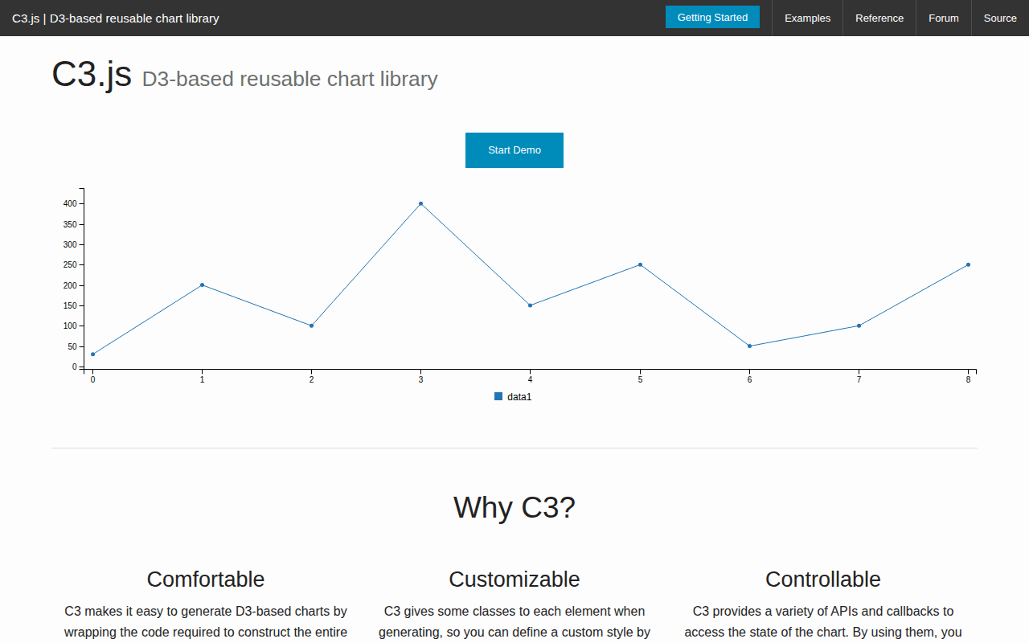1029x643 pixels.
Task: Click the Controllable heading
Action: point(823,579)
